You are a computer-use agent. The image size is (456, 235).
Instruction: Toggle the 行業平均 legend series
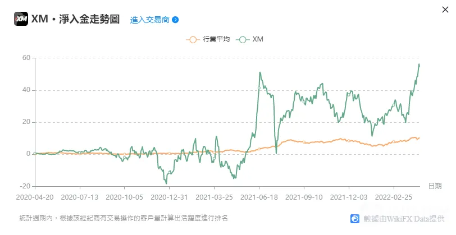pyautogui.click(x=208, y=39)
